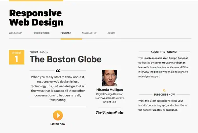
Task: Open The Boston Globe episode title
Action: click(66, 59)
